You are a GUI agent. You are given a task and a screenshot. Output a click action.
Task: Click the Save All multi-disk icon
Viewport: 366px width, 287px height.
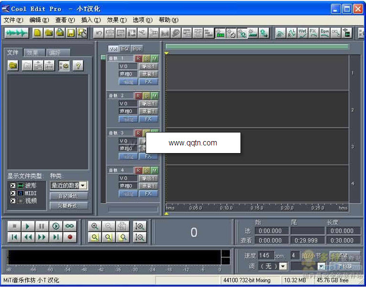point(82,33)
